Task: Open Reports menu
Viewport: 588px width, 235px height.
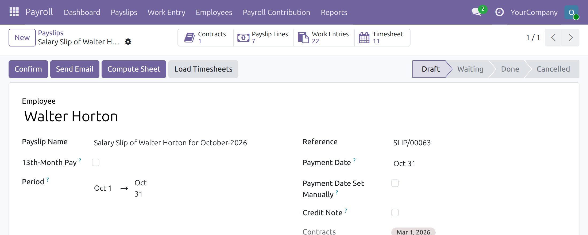Action: [x=334, y=12]
